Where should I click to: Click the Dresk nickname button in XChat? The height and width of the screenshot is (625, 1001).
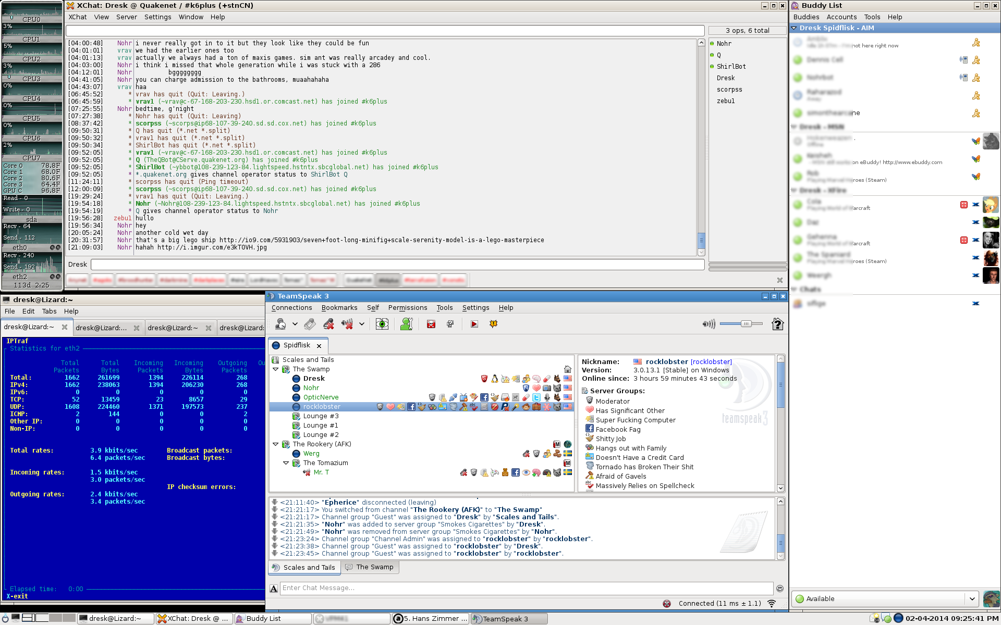tap(78, 265)
